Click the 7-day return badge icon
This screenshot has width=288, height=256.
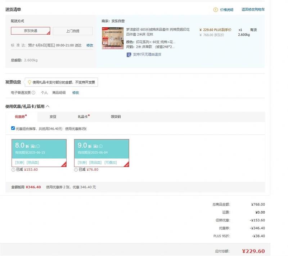click(129, 55)
